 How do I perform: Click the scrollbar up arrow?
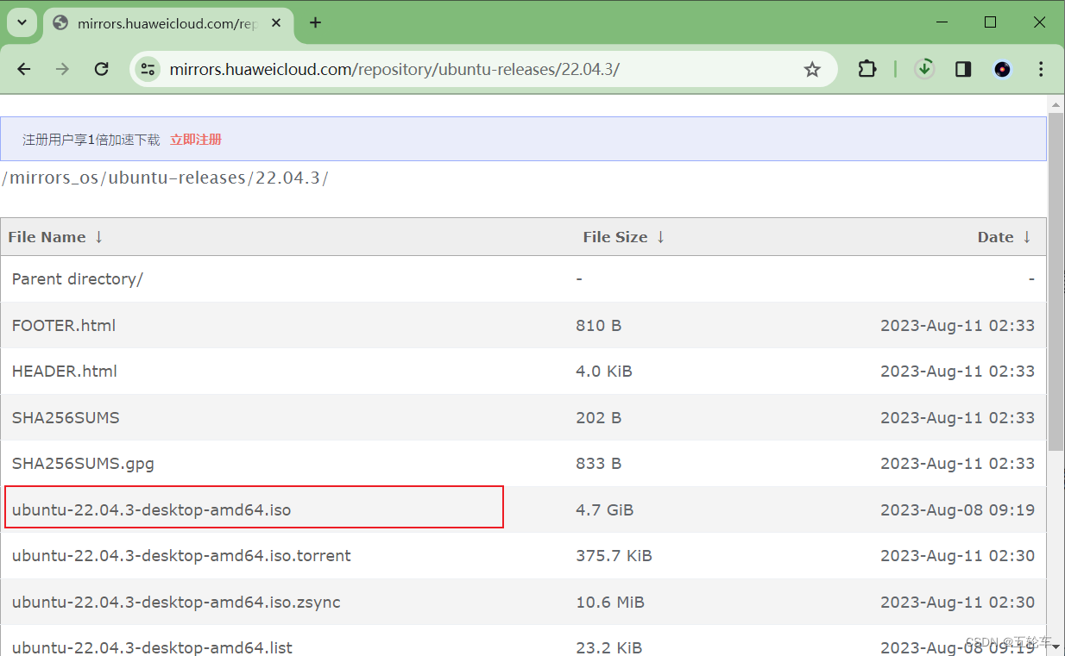click(x=1056, y=104)
